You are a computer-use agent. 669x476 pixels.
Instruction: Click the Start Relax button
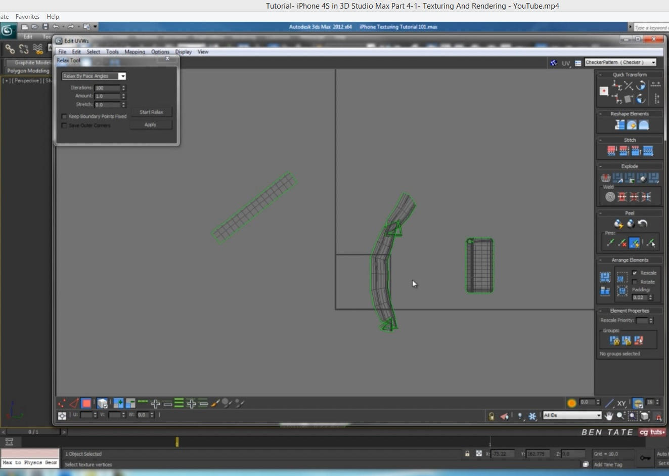(151, 112)
